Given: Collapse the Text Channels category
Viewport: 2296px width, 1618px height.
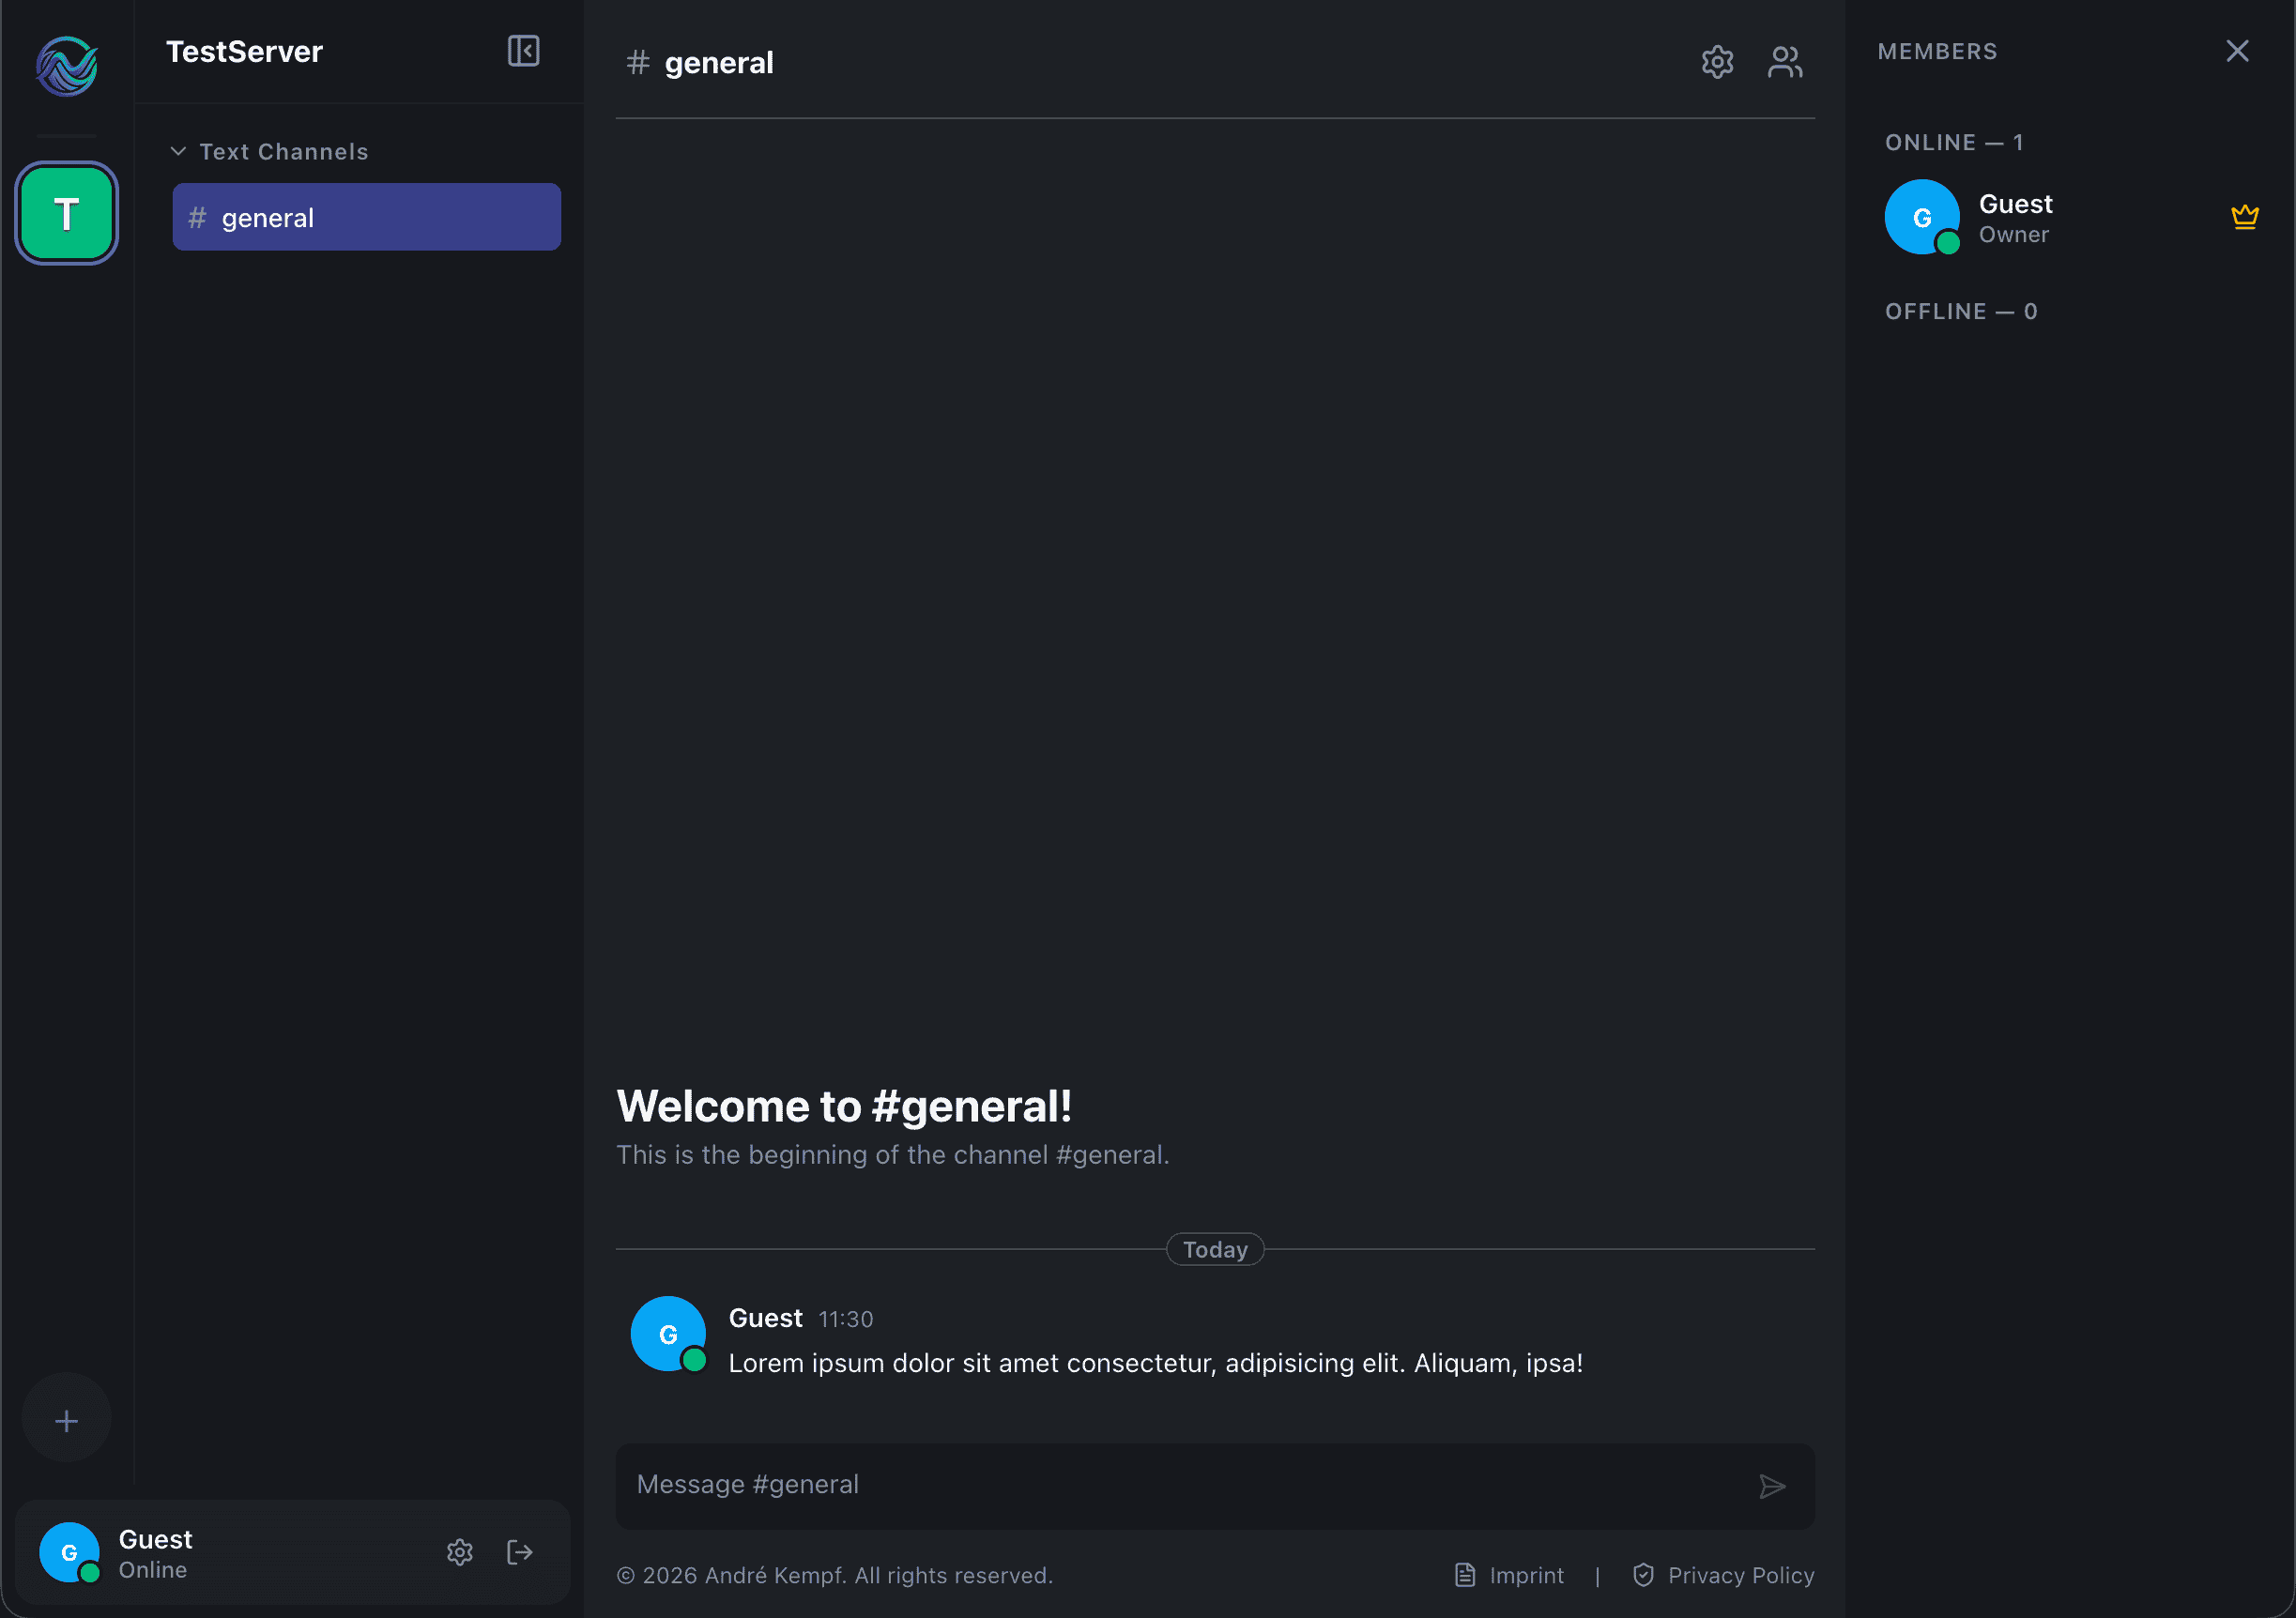Looking at the screenshot, I should 270,151.
